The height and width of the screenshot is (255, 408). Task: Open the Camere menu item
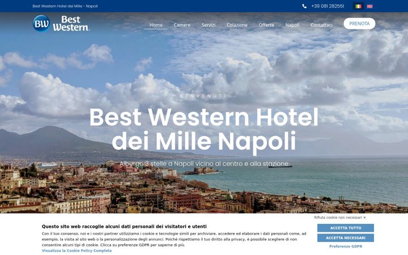[x=182, y=25]
